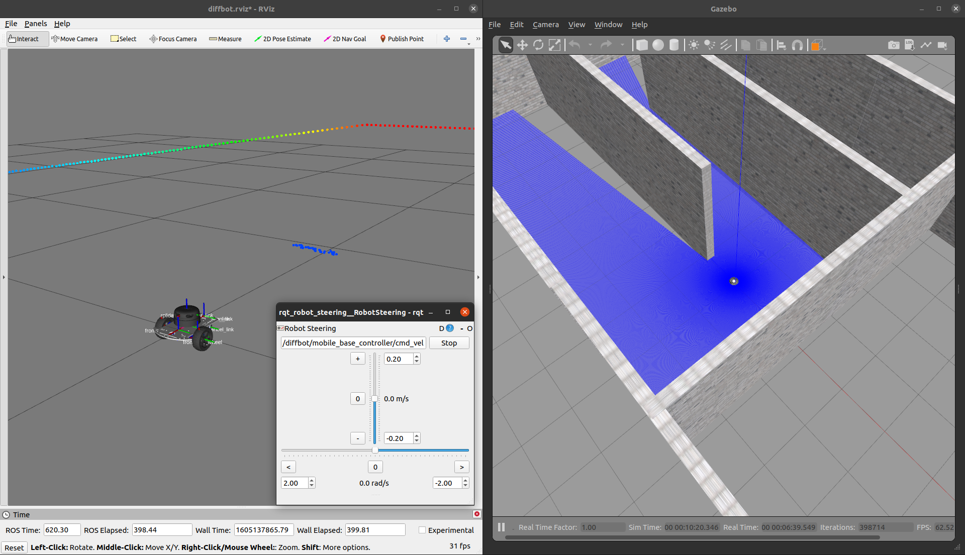Image resolution: width=965 pixels, height=555 pixels.
Task: Increase the 0.20 max linear speed spinner
Action: tap(417, 356)
